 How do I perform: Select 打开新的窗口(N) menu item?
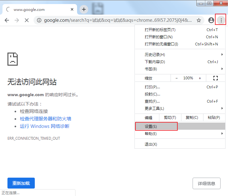180,37
